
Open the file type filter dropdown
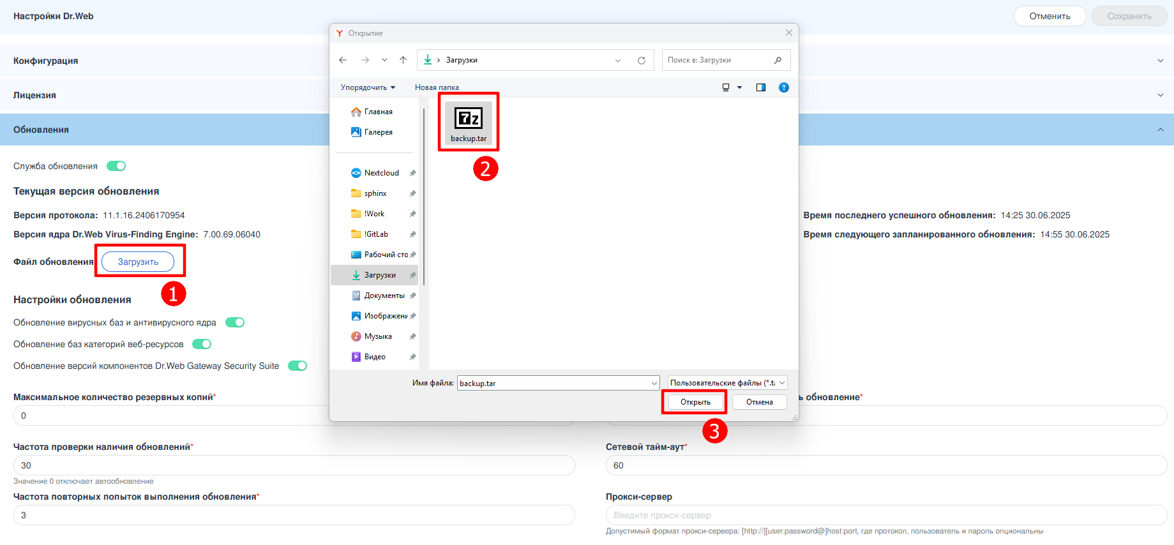(727, 383)
